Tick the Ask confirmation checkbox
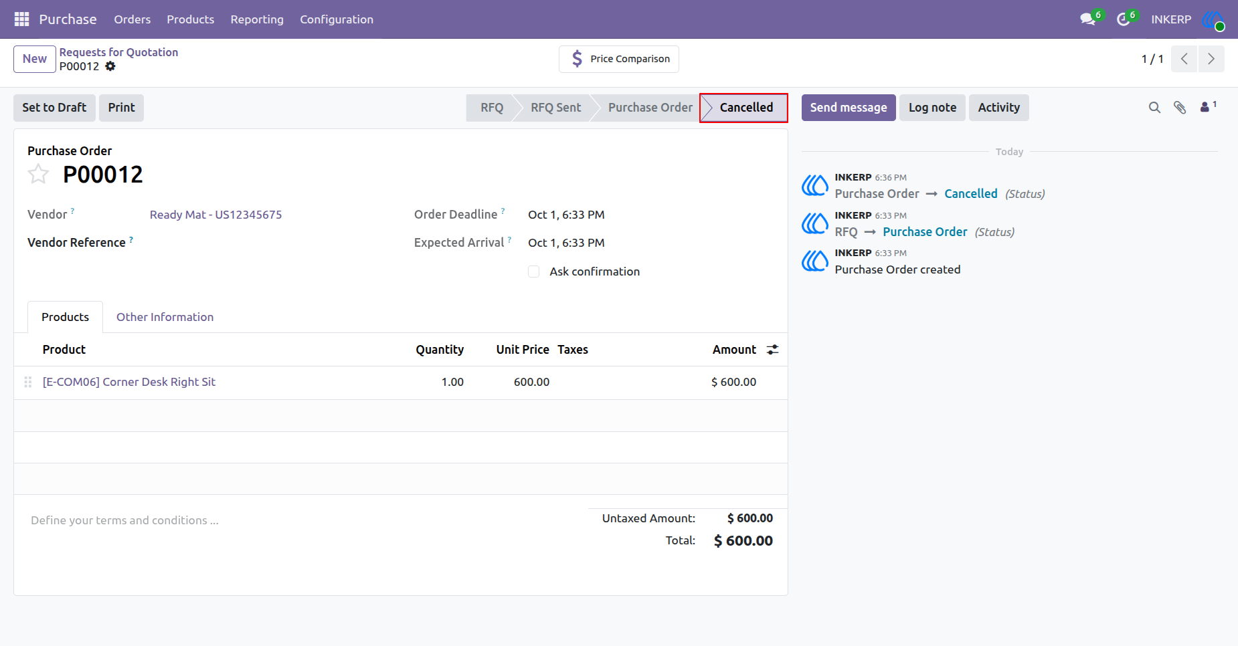The width and height of the screenshot is (1238, 646). coord(534,272)
